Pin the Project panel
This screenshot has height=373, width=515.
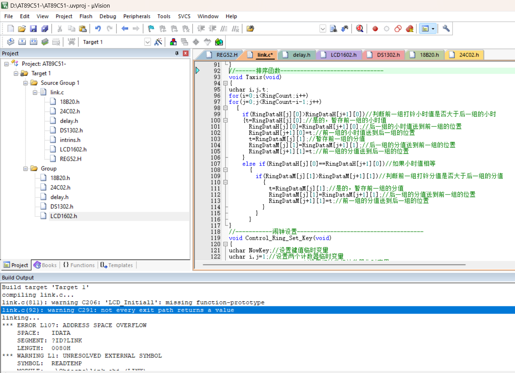click(177, 53)
